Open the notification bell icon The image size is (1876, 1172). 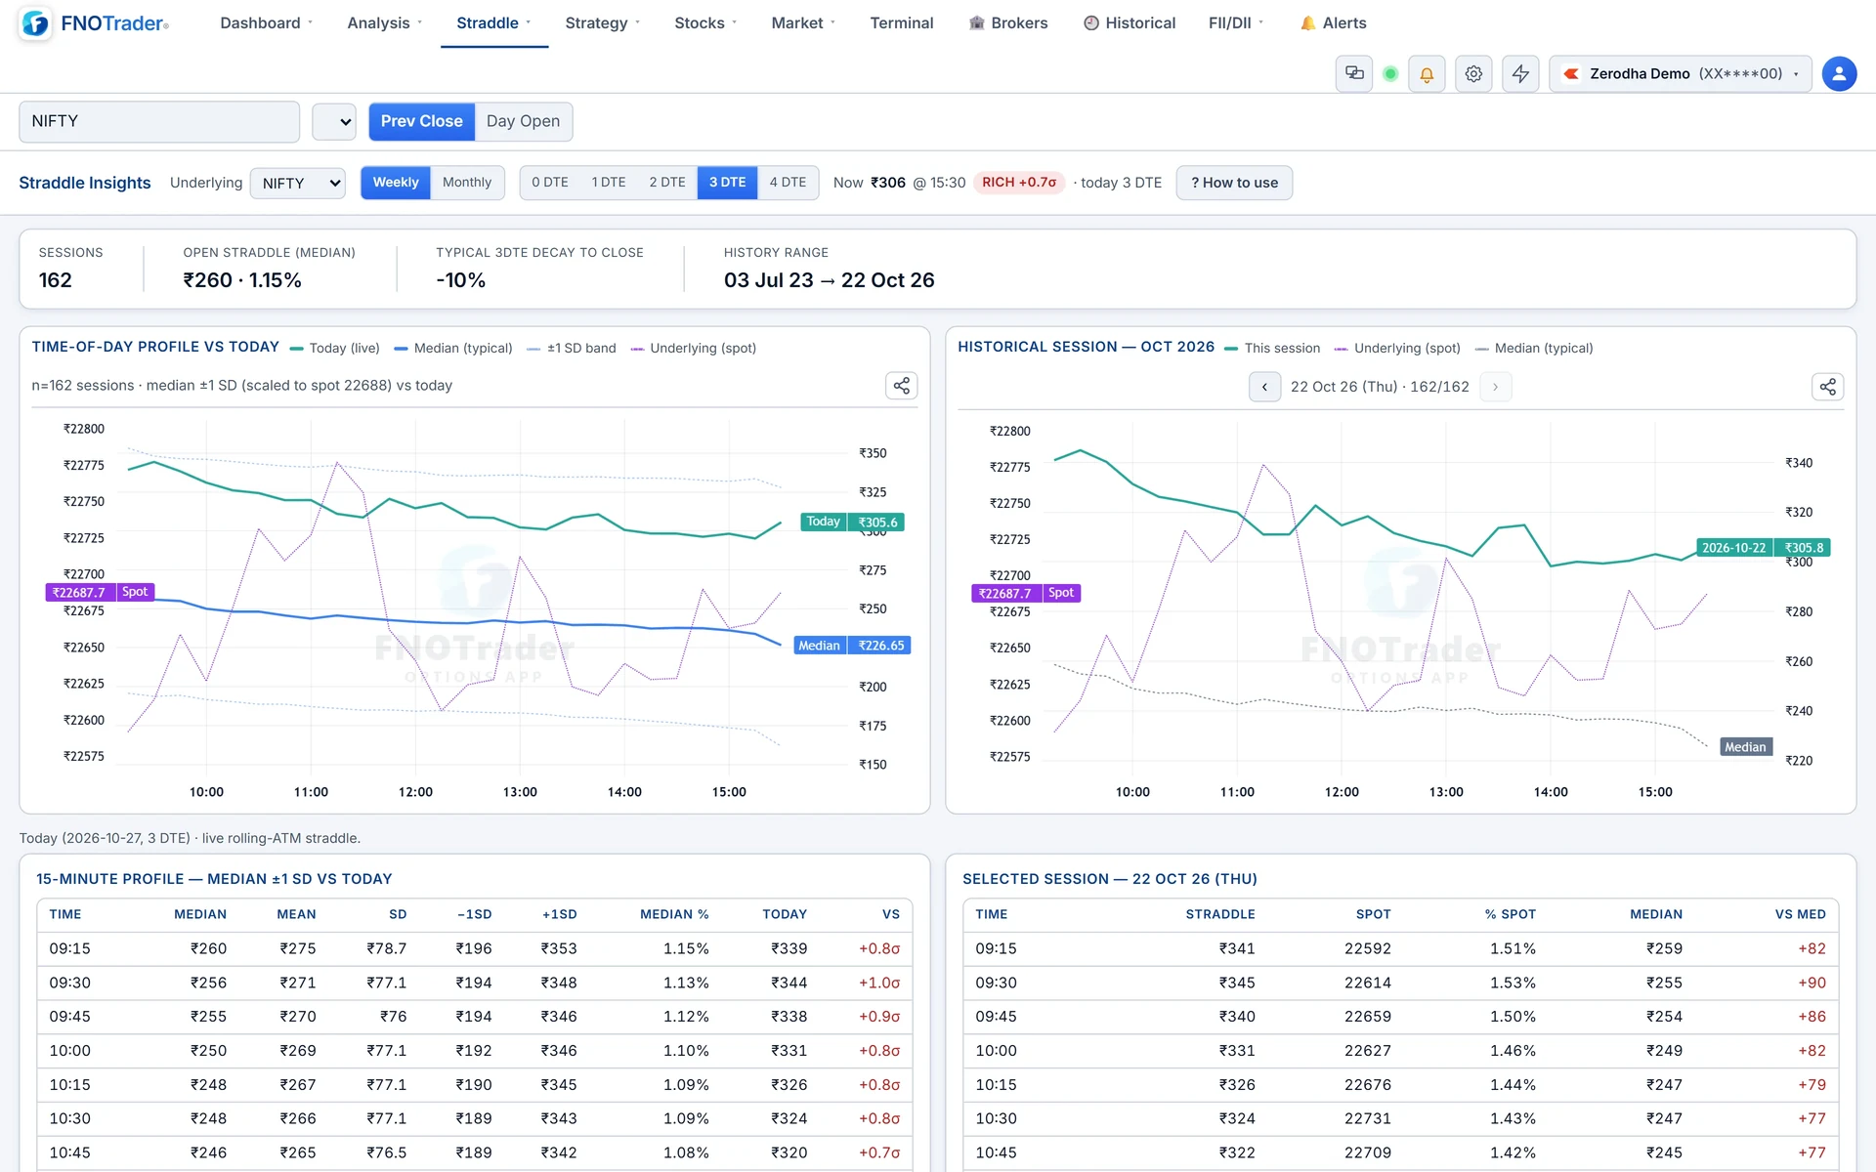click(1427, 74)
